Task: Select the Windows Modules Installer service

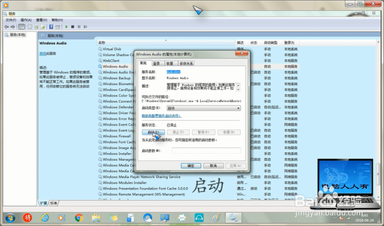Action: click(x=125, y=183)
